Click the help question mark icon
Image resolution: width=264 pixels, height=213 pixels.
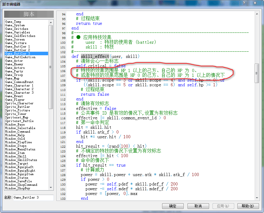click(x=244, y=3)
